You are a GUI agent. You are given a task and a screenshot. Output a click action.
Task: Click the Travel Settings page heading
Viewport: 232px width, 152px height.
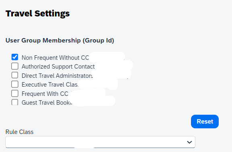37,14
